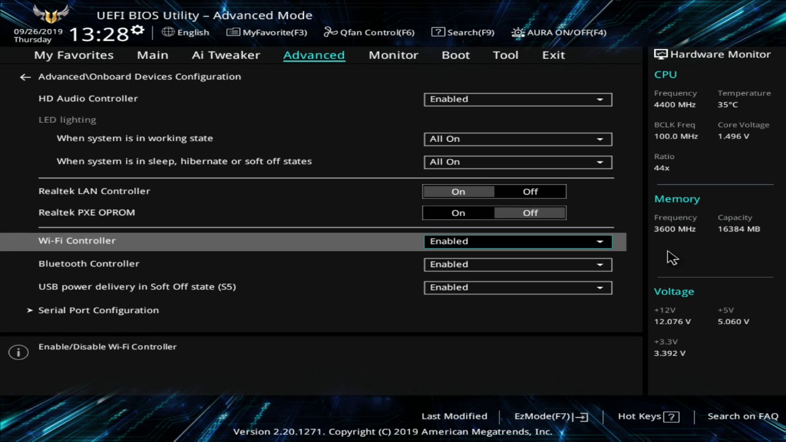The image size is (786, 442).
Task: Set Realtek LAN Controller to On
Action: click(458, 192)
